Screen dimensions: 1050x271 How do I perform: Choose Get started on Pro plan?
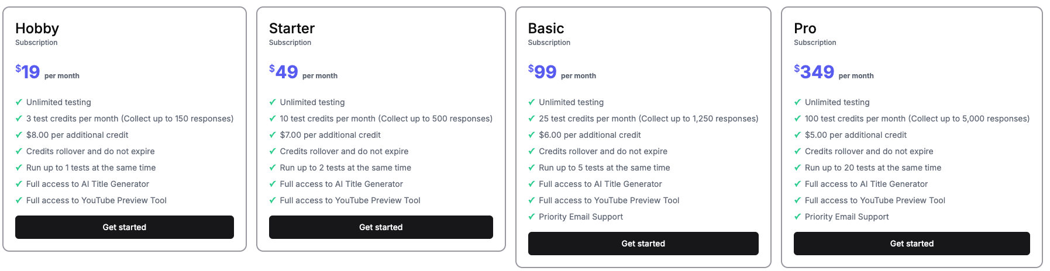coord(911,244)
